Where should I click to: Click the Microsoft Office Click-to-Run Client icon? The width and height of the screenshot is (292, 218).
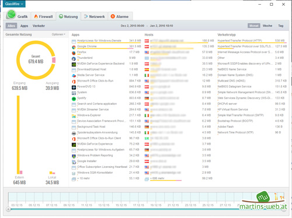click(x=74, y=139)
